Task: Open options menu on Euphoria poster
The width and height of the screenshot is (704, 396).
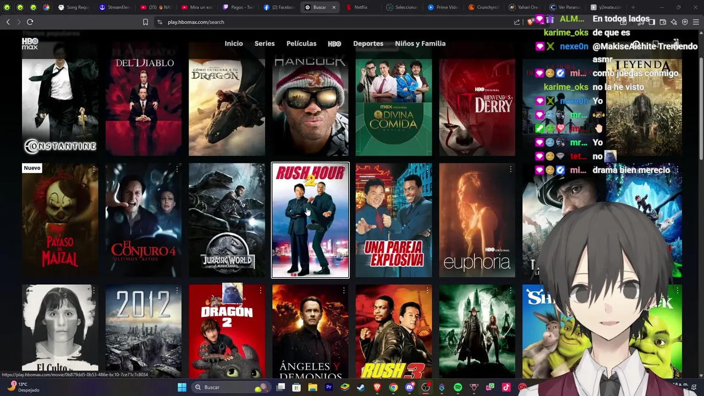Action: point(510,169)
